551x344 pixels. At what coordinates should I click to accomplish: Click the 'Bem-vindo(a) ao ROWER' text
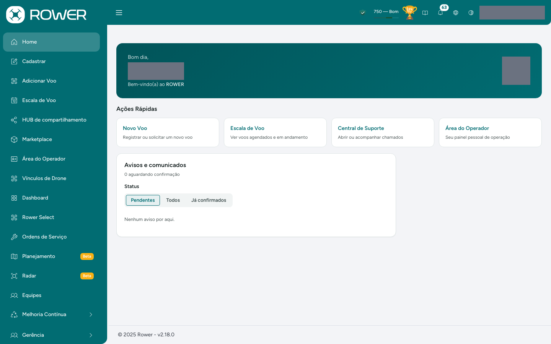point(156,84)
